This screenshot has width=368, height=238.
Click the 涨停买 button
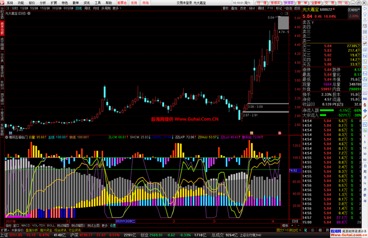(x=275, y=3)
